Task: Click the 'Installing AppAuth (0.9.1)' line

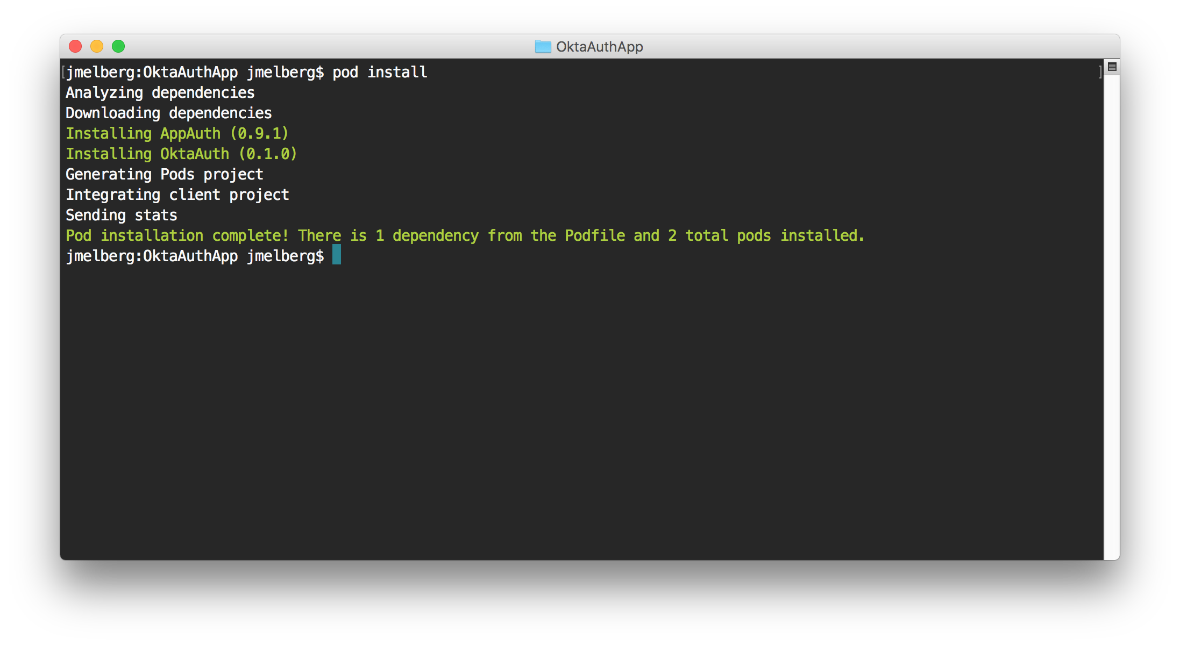Action: point(177,133)
